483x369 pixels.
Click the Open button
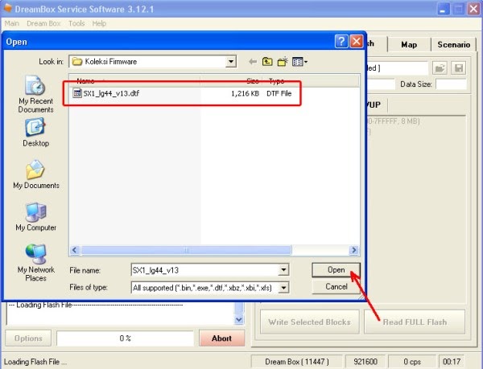tap(336, 269)
